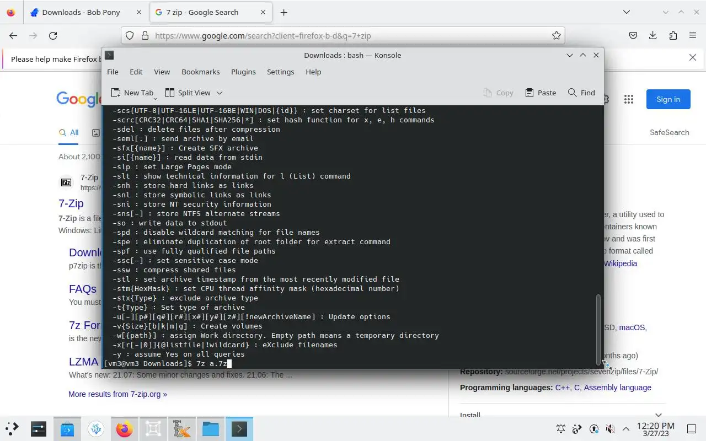The width and height of the screenshot is (706, 441).
Task: Open Firefox downloads panel
Action: (653, 35)
